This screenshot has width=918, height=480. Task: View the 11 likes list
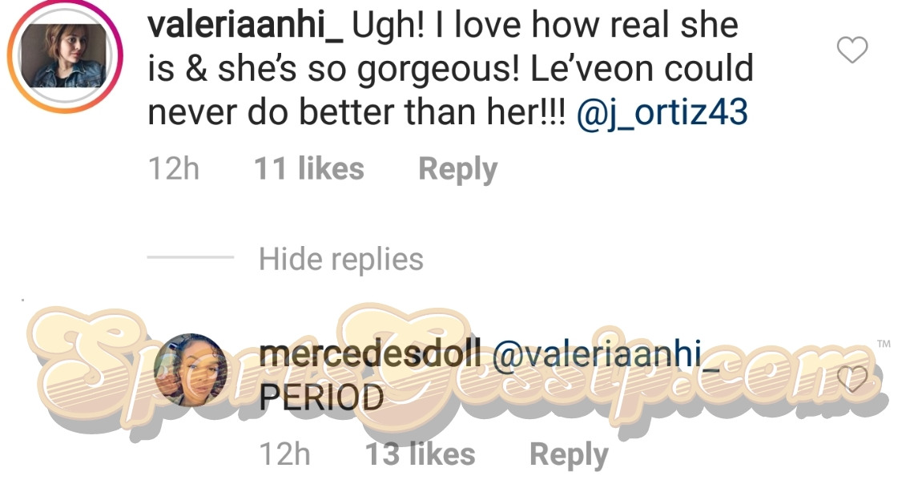[x=308, y=169]
